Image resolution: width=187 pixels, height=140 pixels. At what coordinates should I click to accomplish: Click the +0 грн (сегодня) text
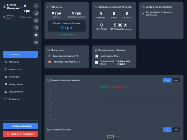tap(67, 35)
